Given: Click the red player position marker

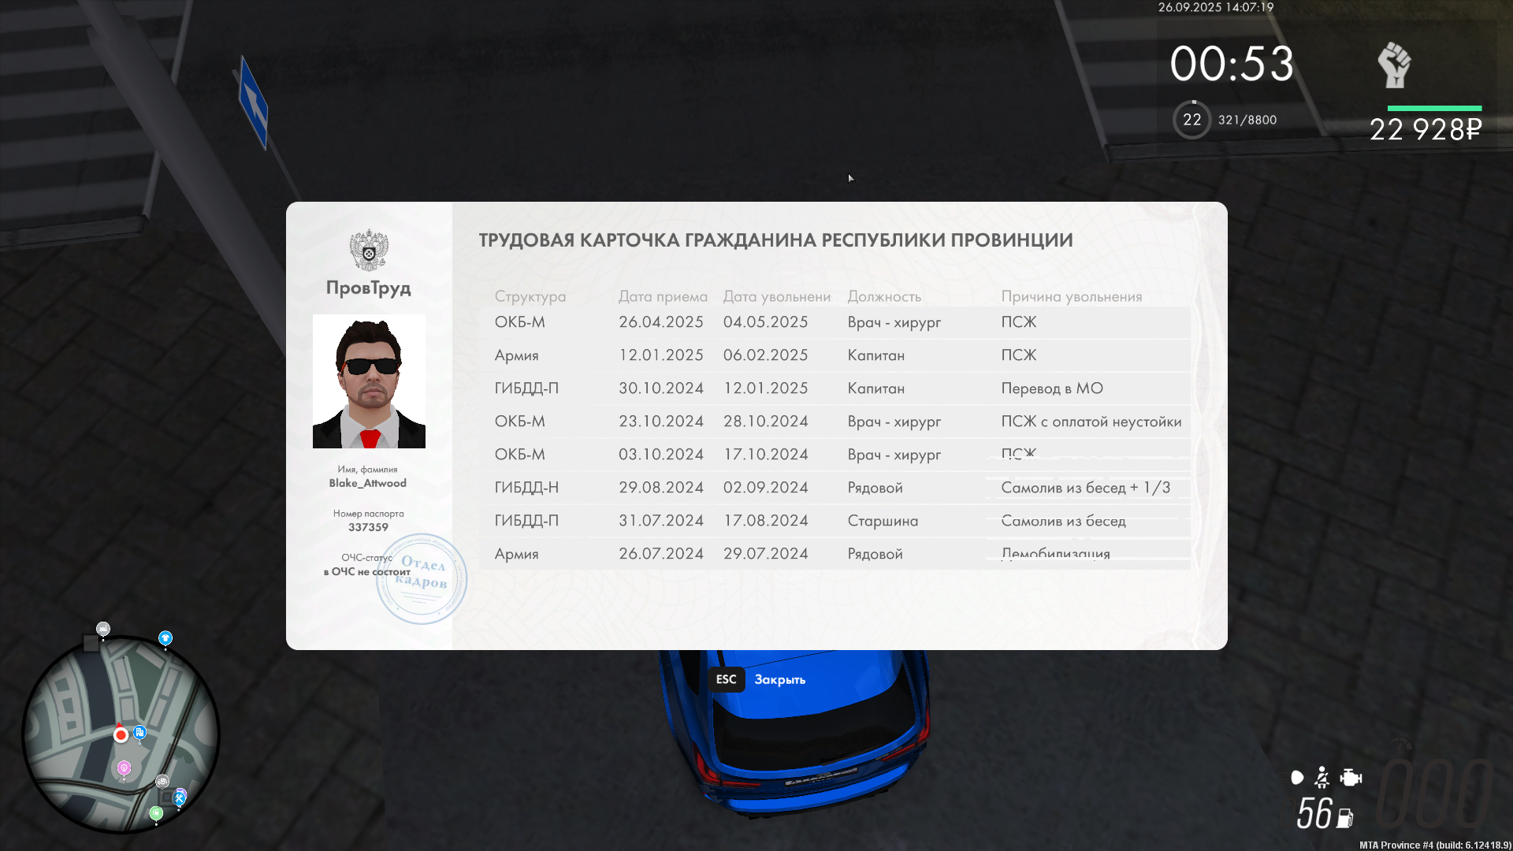Looking at the screenshot, I should point(121,734).
